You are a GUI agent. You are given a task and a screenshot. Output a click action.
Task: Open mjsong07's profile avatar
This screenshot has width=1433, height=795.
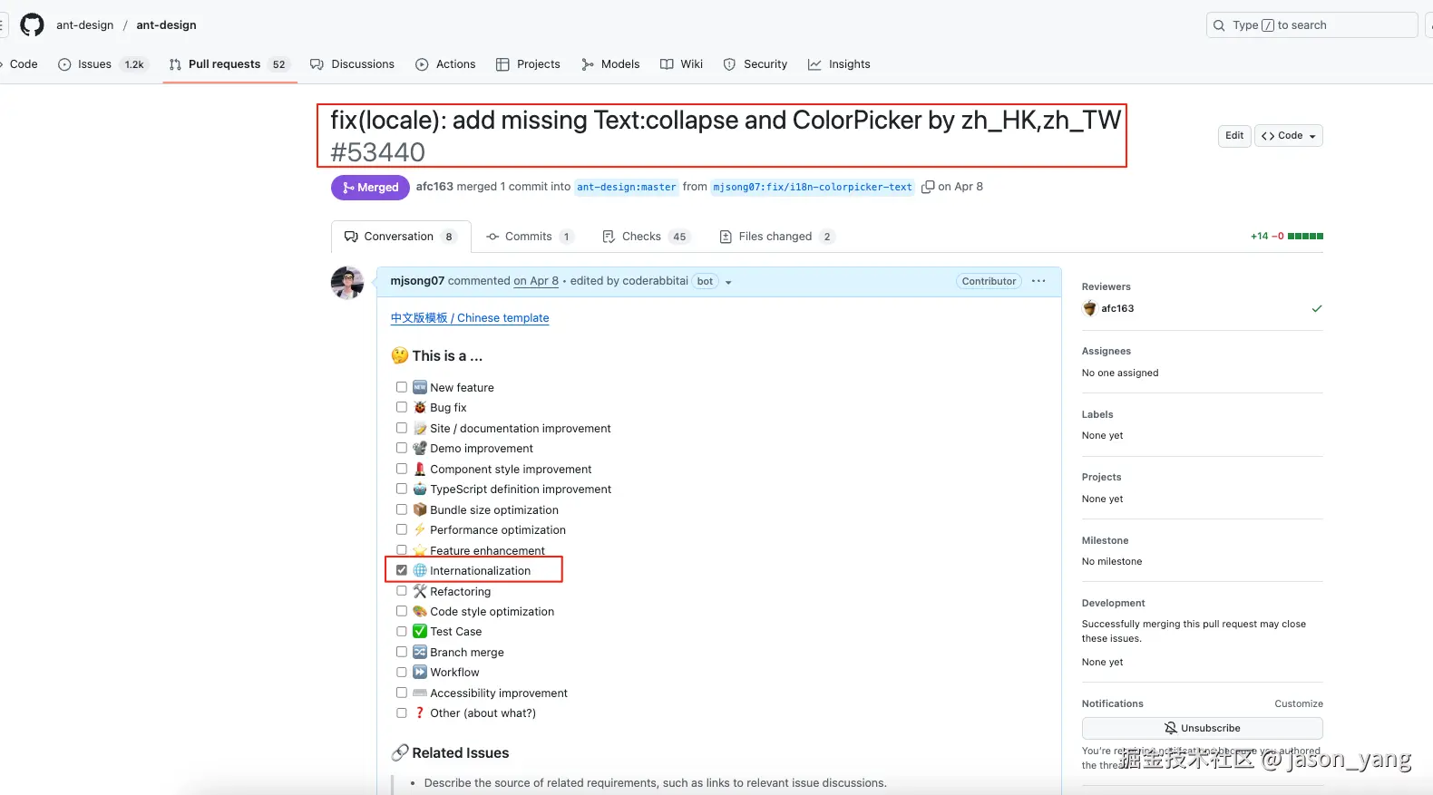point(347,283)
